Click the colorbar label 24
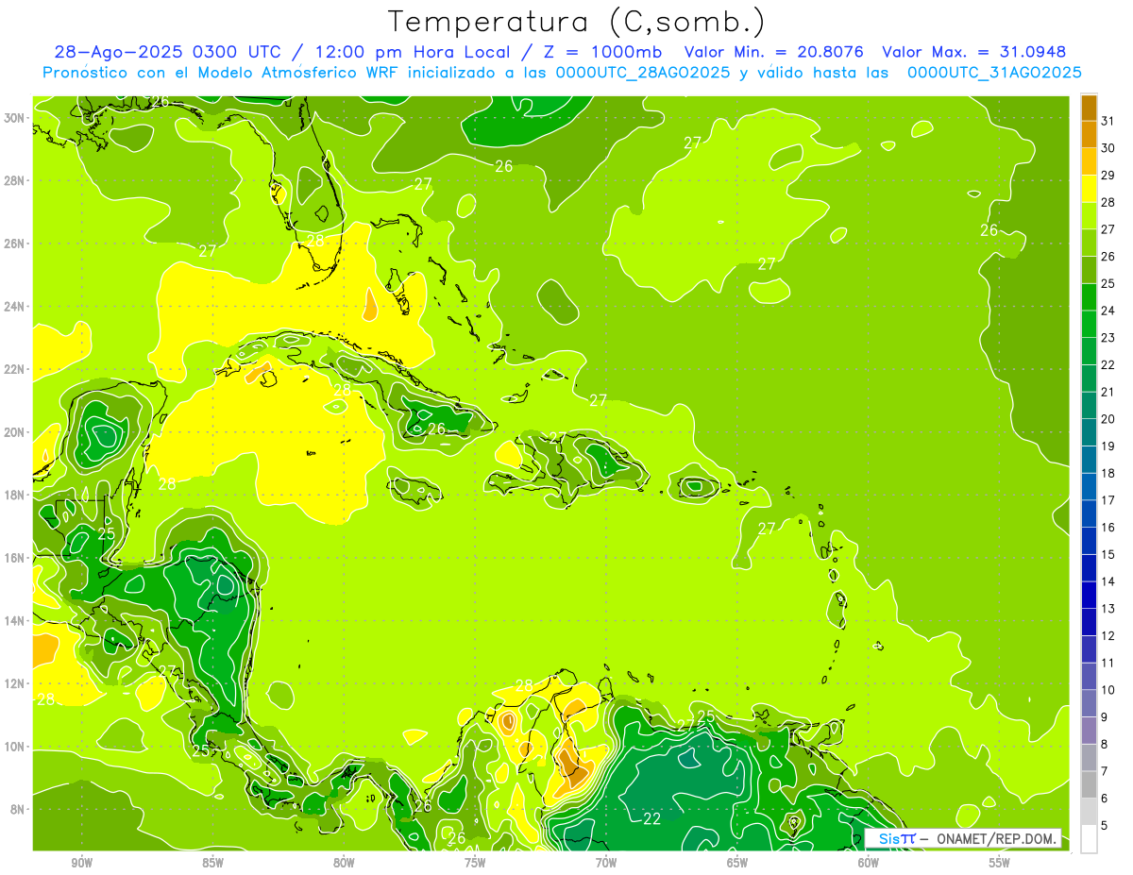Screen dimensions: 1133x875 (x=1108, y=311)
